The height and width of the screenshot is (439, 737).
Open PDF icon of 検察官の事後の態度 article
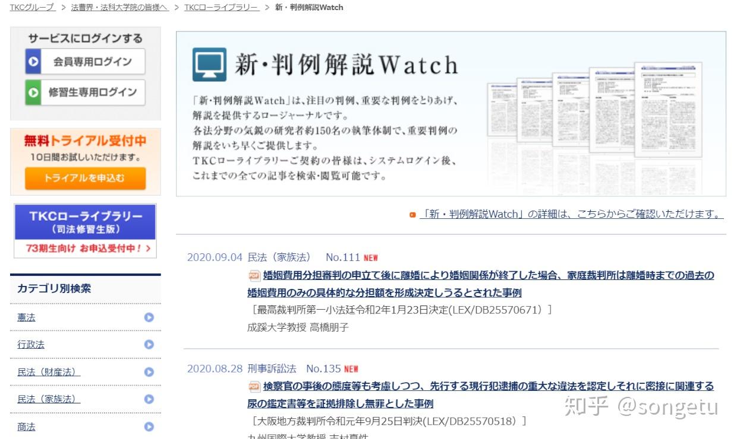(254, 387)
